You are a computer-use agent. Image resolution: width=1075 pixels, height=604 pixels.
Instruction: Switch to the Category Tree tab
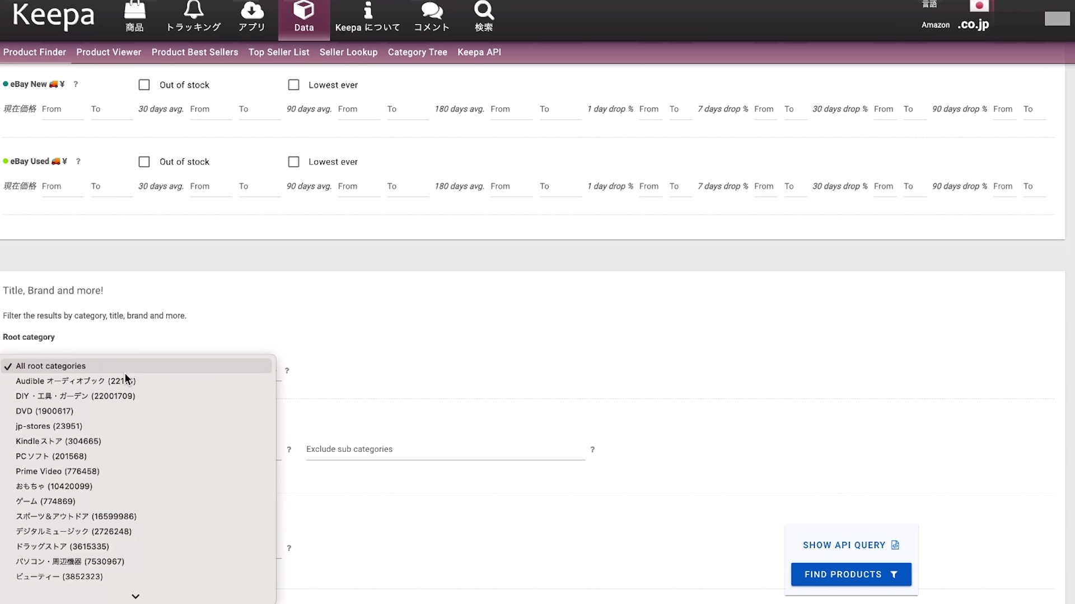(x=417, y=52)
